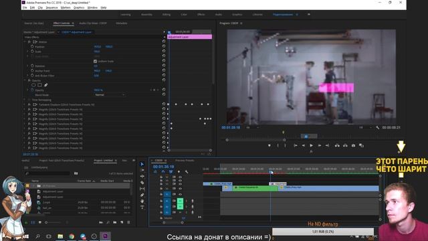Open Timeline display settings wrench

point(187,171)
